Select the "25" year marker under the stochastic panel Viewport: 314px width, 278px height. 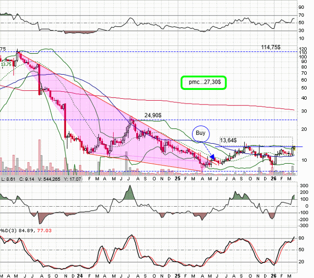[x=177, y=275]
